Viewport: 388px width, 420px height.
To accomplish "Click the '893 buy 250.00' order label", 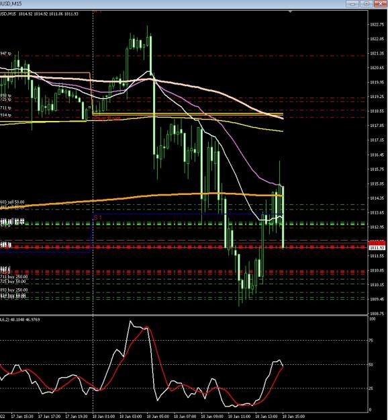I will [x=13, y=290].
